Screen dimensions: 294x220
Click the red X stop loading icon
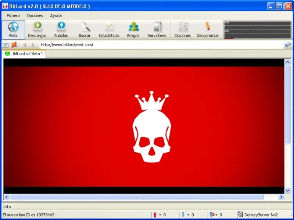[x=14, y=45]
